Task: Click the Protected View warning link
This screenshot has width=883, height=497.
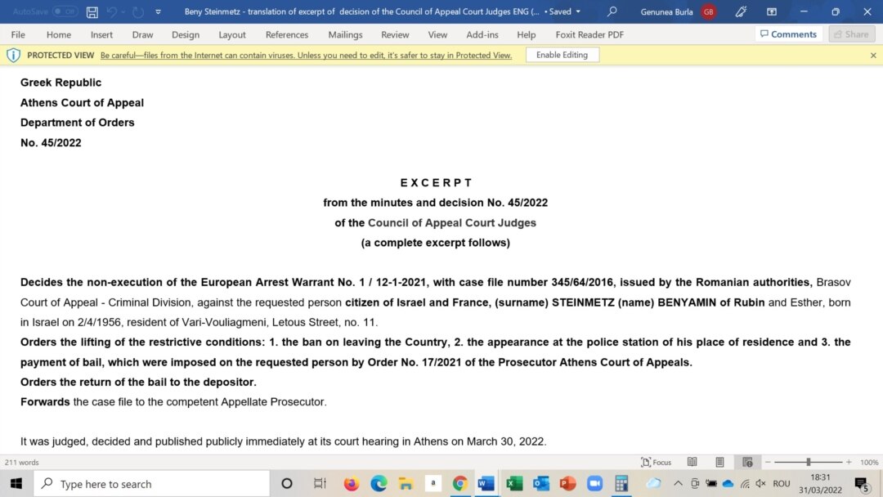Action: coord(306,55)
